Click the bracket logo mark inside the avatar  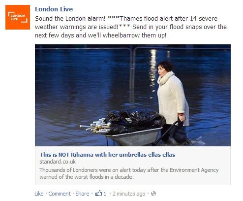click(18, 17)
